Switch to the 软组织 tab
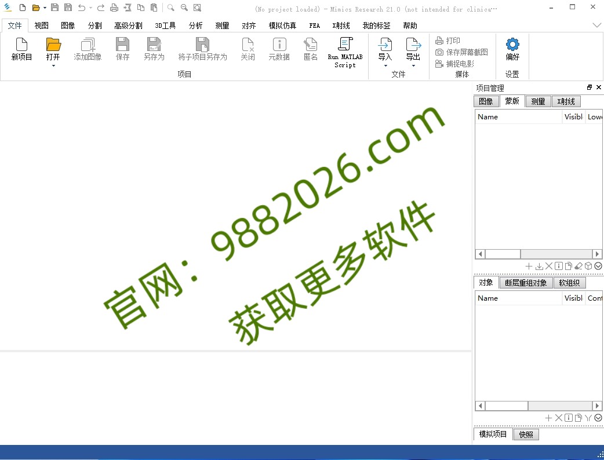This screenshot has width=604, height=460. click(569, 283)
